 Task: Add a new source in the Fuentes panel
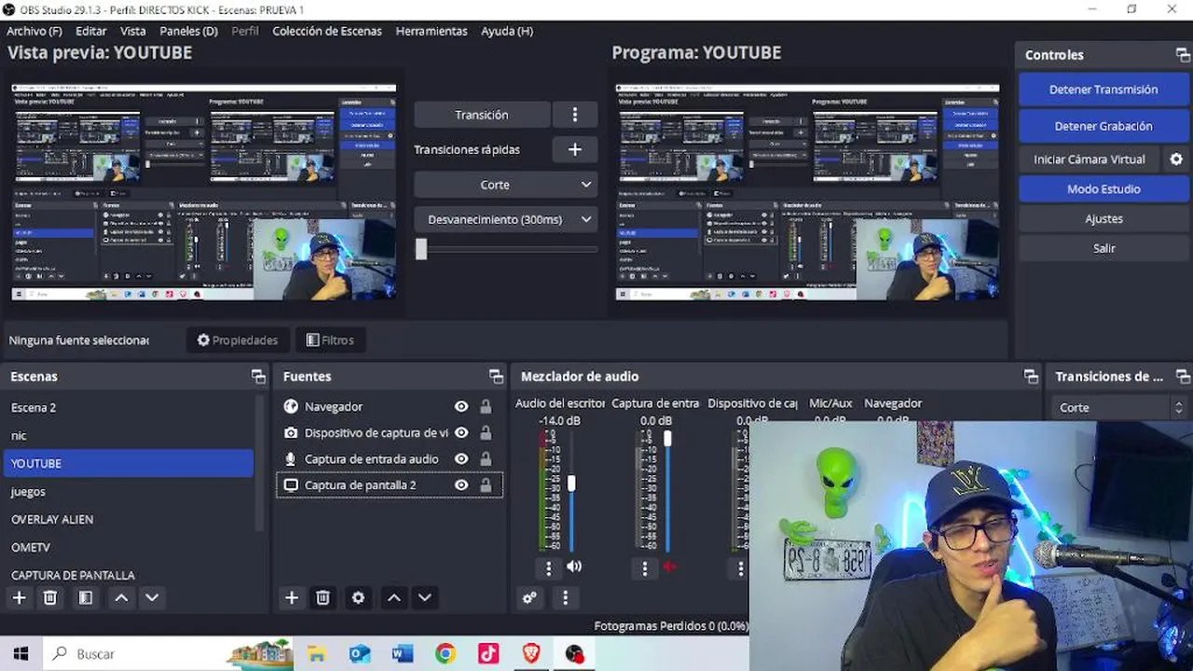coord(292,597)
